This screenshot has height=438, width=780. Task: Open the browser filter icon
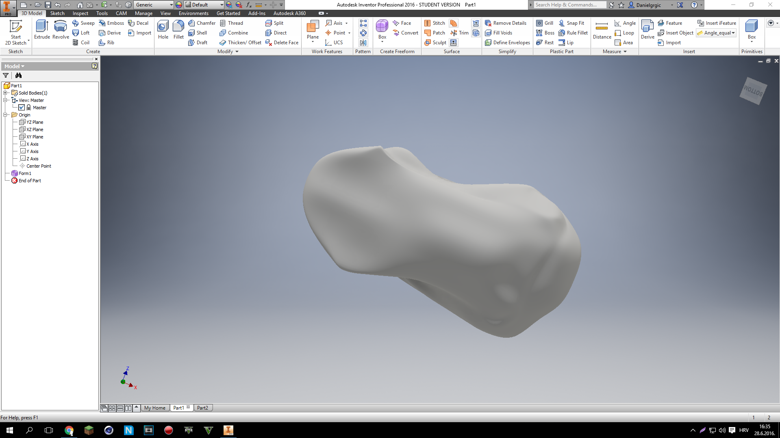[6, 76]
